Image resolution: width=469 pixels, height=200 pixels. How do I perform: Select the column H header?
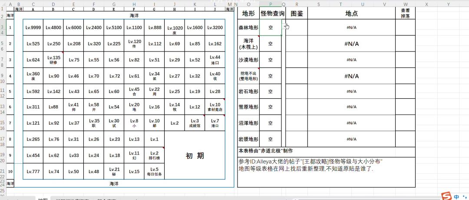[x=134, y=4]
